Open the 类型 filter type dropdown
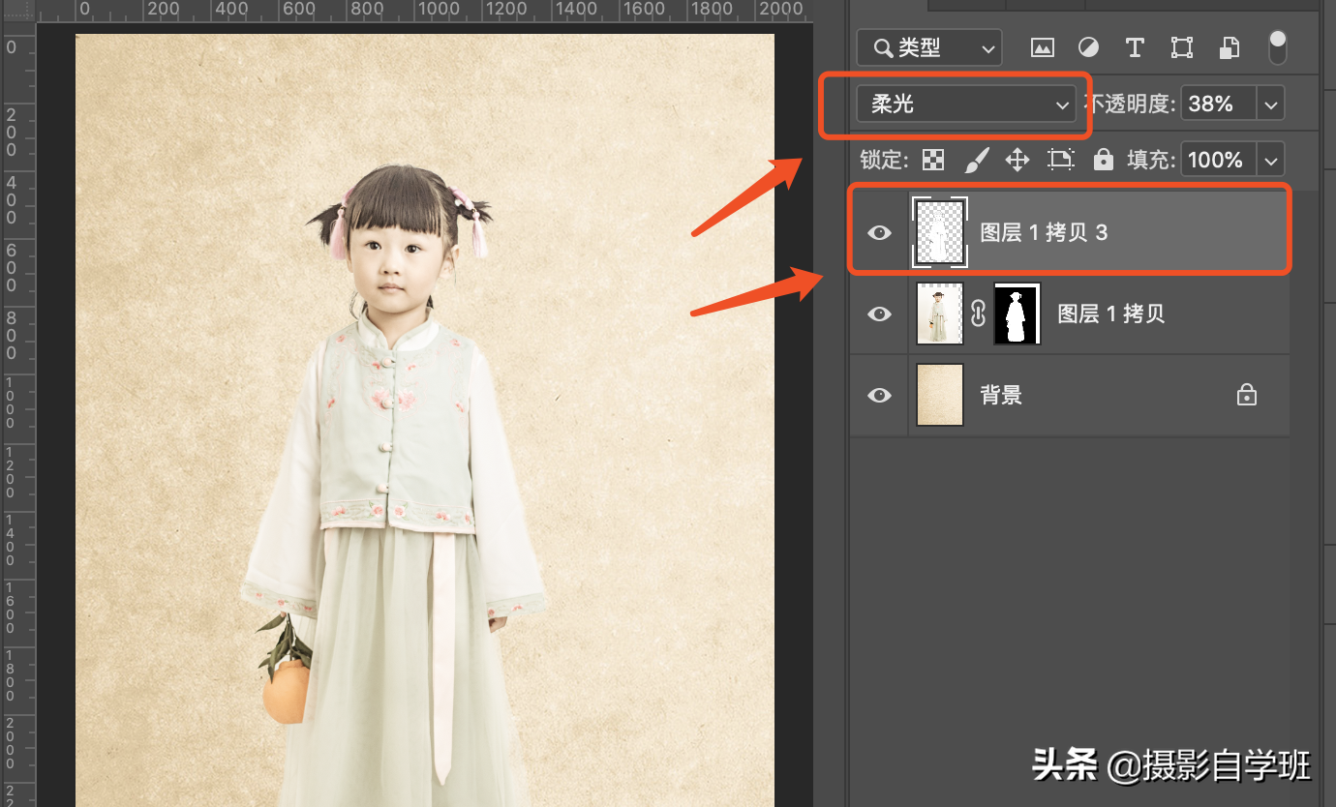Screen dimensions: 1336x807 click(930, 47)
